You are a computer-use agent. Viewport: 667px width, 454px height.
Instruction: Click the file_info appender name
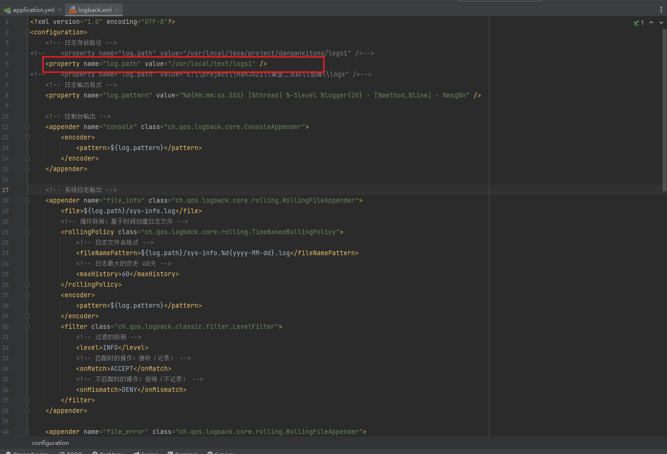[123, 201]
